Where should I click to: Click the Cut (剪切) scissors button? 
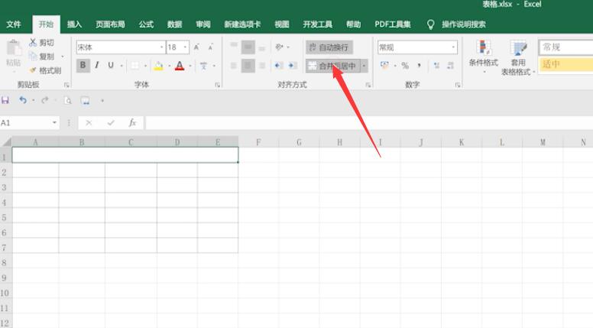tap(41, 42)
